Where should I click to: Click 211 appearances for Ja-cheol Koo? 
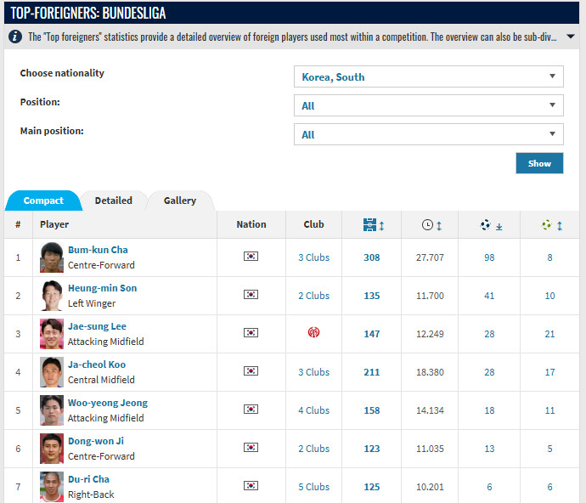pyautogui.click(x=372, y=372)
